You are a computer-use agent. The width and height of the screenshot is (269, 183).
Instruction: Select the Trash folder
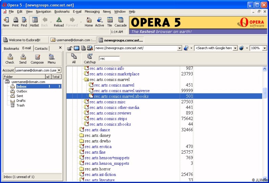20,105
